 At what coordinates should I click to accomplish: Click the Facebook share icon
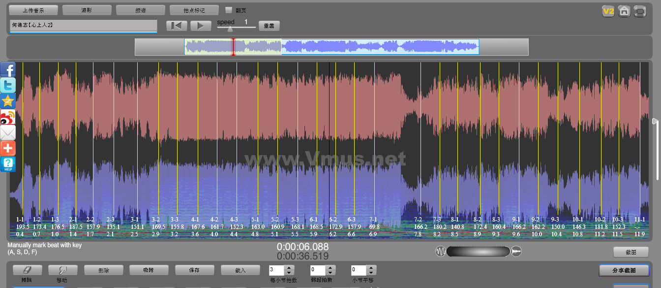(8, 70)
